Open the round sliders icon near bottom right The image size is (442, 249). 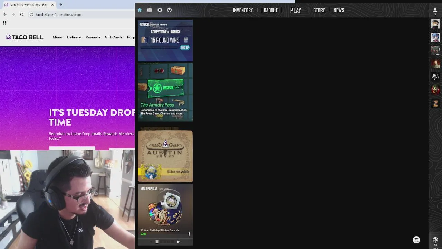tap(416, 240)
